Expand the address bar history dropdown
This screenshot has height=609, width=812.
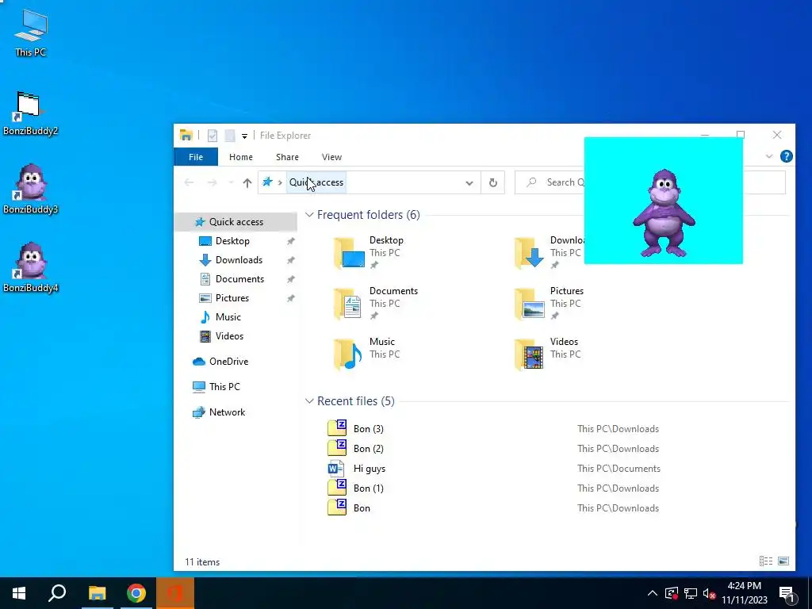click(469, 183)
